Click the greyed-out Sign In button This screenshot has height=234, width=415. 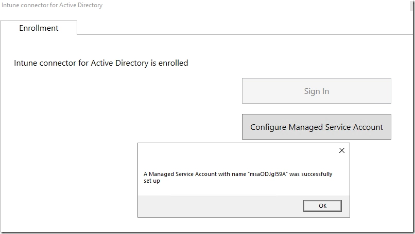(316, 91)
